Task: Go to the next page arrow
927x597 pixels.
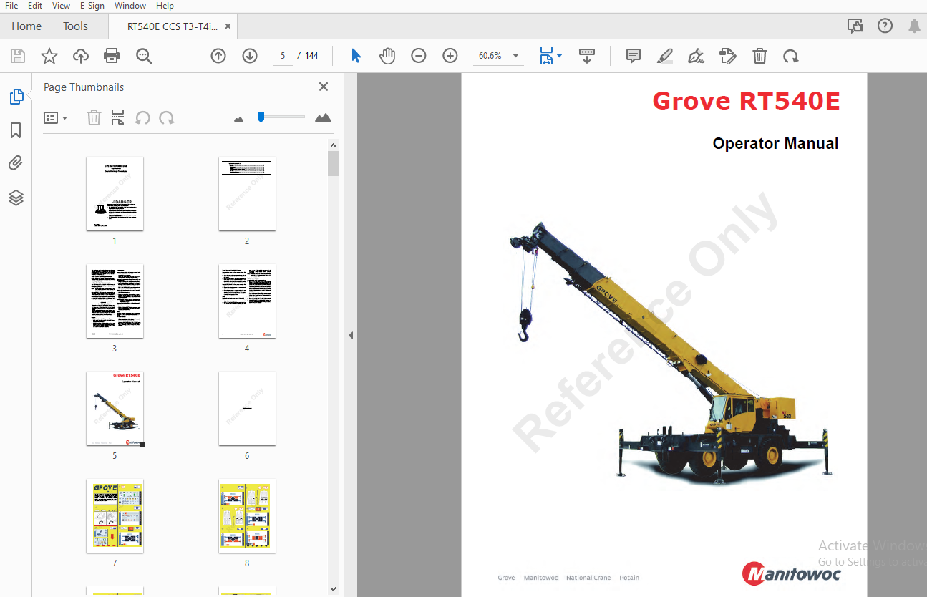Action: point(250,56)
